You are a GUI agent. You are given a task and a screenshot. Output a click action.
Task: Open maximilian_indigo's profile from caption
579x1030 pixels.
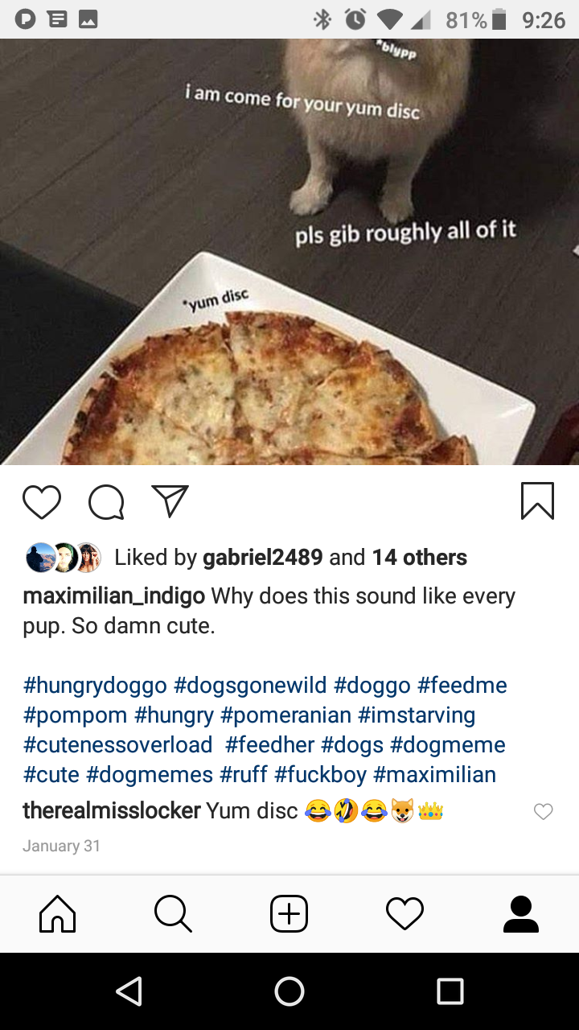tap(114, 596)
